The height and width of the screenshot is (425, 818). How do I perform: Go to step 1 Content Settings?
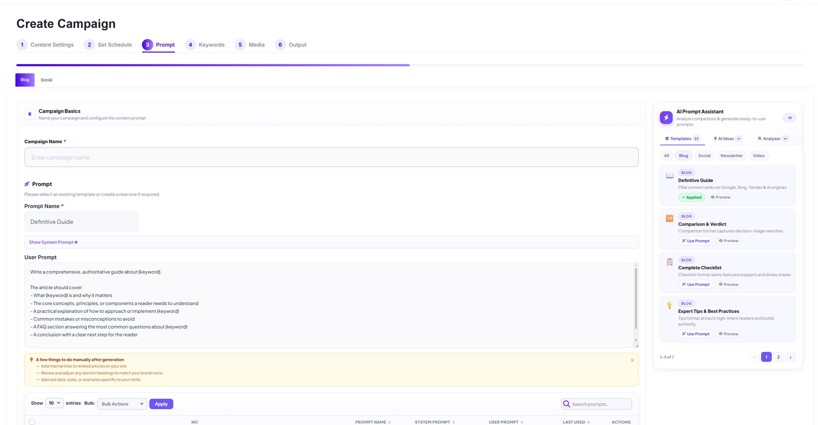[x=45, y=45]
